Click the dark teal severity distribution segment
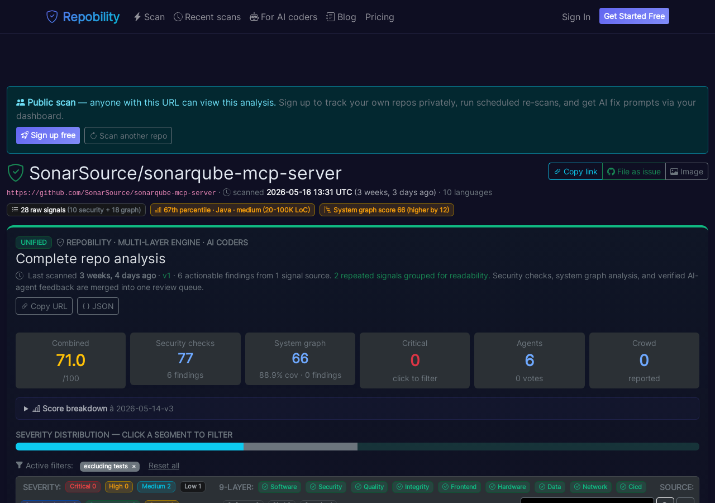 tap(528, 447)
